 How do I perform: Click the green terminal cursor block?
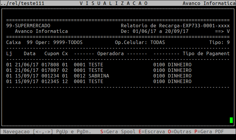coord(231,120)
